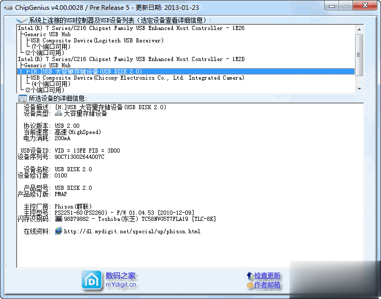Viewport: 381px width, 299px height.
Task: Minimize the ChipGenius window
Action: pos(332,6)
